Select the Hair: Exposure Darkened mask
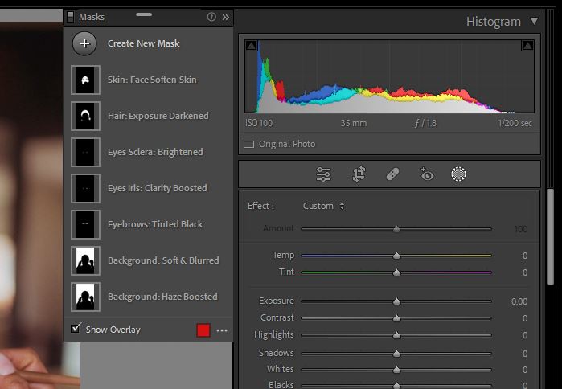 [x=158, y=116]
